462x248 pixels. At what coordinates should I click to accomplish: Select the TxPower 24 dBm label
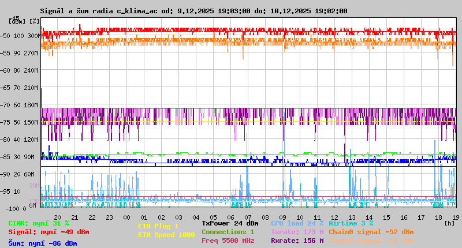tap(230, 223)
